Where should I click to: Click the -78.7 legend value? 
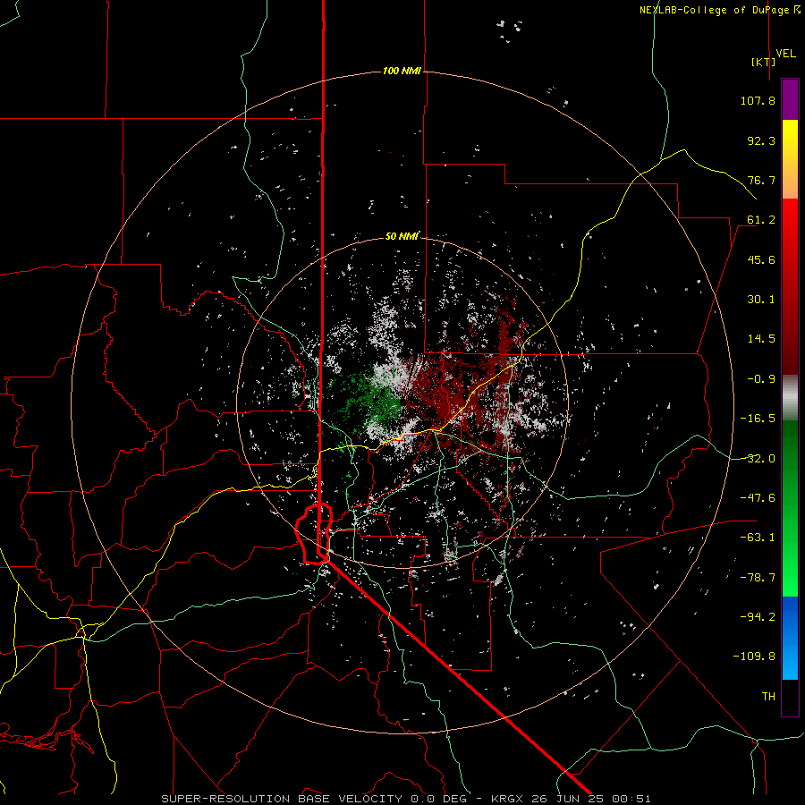coord(758,578)
